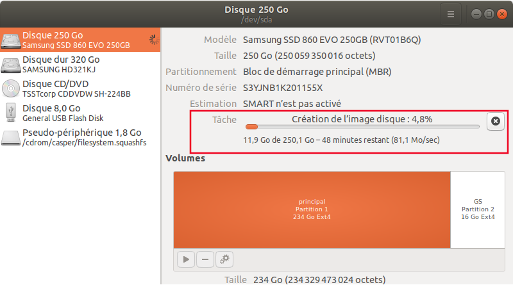
Task: Click the hard disk icon for Disque dur 320 Go
Action: pyautogui.click(x=11, y=65)
